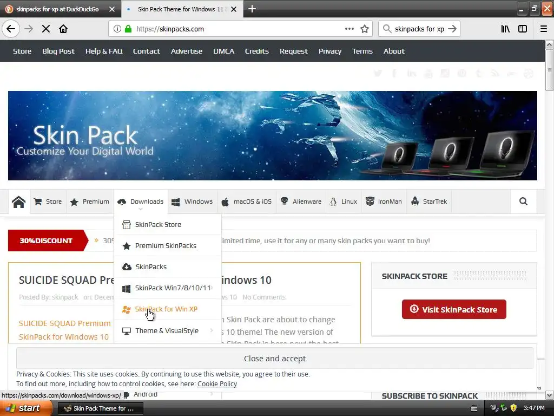Viewport: 554px width, 416px height.
Task: Expand Theme & VisualStyle submenu
Action: pyautogui.click(x=168, y=331)
